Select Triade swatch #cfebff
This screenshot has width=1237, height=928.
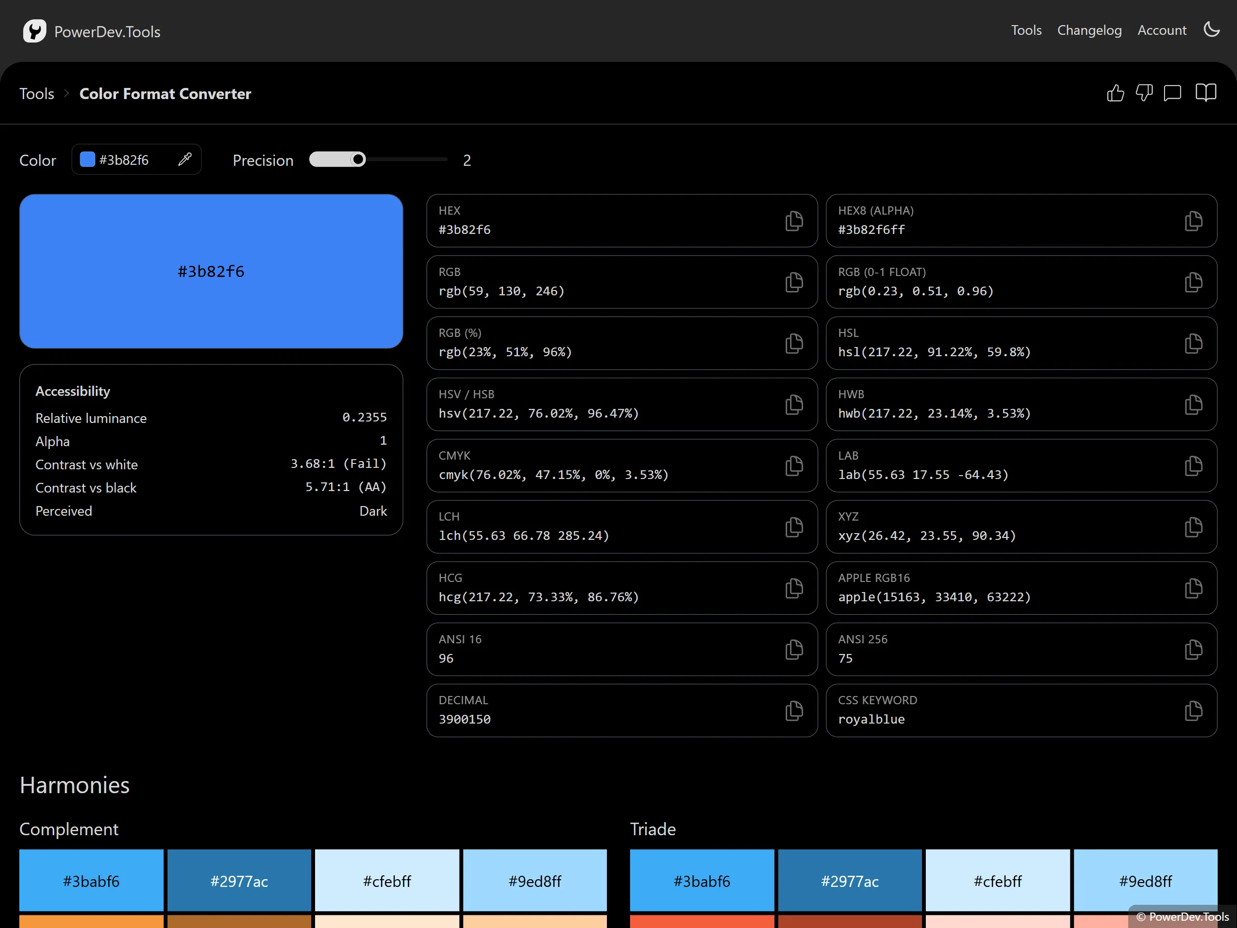(997, 881)
